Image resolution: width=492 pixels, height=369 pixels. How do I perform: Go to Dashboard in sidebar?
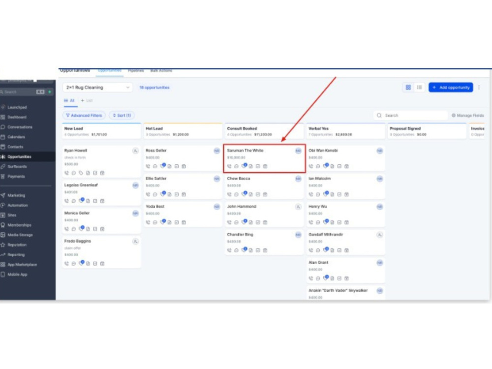pyautogui.click(x=17, y=117)
